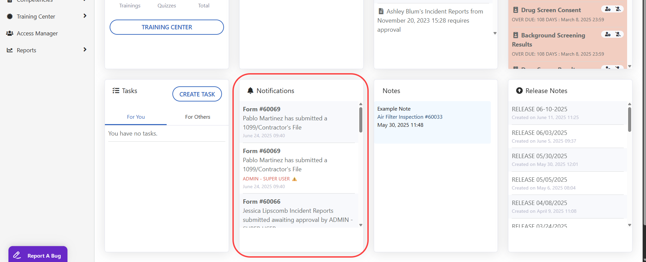Image resolution: width=646 pixels, height=262 pixels.
Task: Click the user-slash icon on Drug Screen Consent
Action: tap(618, 9)
